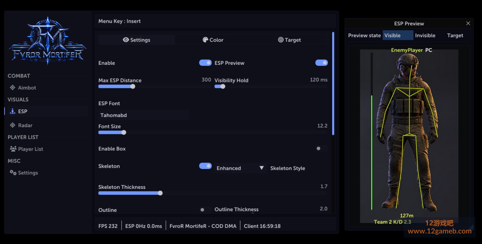
Task: Click the "VISUALS" section header
Action: pyautogui.click(x=18, y=100)
